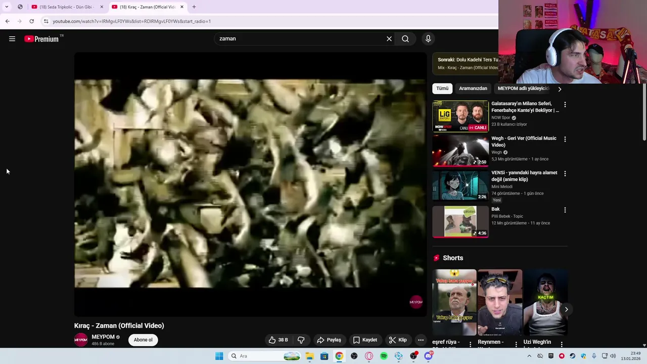The height and width of the screenshot is (364, 647).
Task: Open Wegh Geri Ver video thumbnail
Action: [x=460, y=151]
